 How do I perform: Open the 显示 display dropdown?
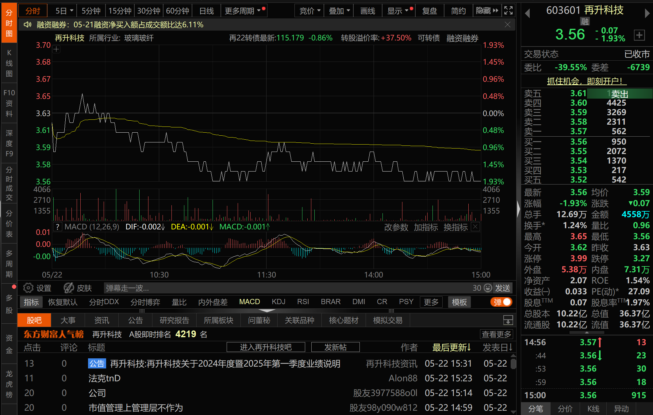click(x=399, y=11)
